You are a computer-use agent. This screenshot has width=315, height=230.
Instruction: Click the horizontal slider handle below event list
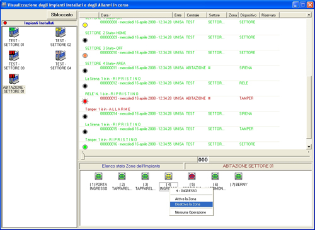pos(83,156)
